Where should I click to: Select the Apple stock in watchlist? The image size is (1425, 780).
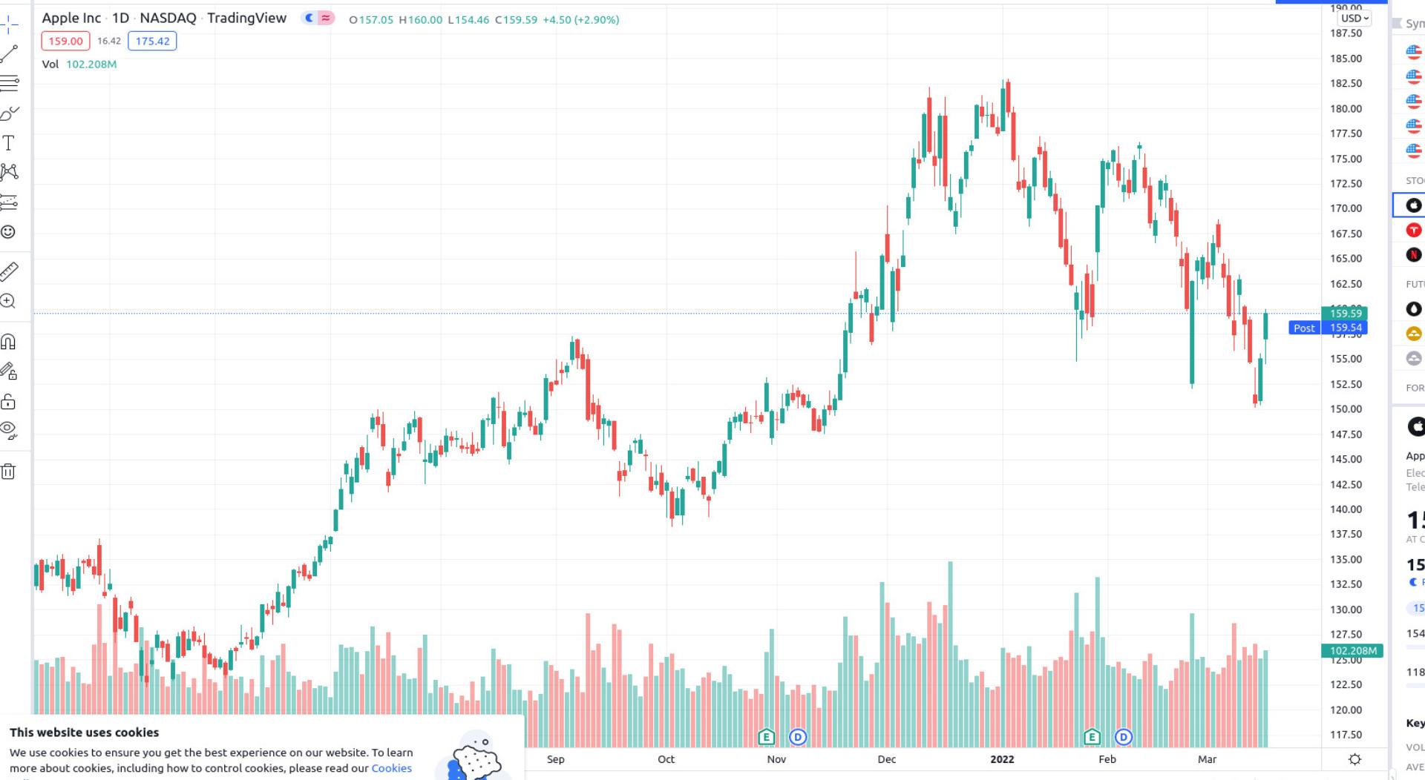[1413, 205]
